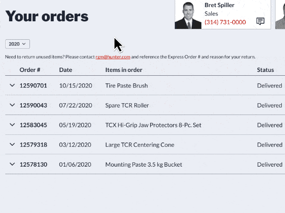The width and height of the screenshot is (285, 213).
Task: Click the chat message icon on Bret Spiller card
Action: point(260,21)
